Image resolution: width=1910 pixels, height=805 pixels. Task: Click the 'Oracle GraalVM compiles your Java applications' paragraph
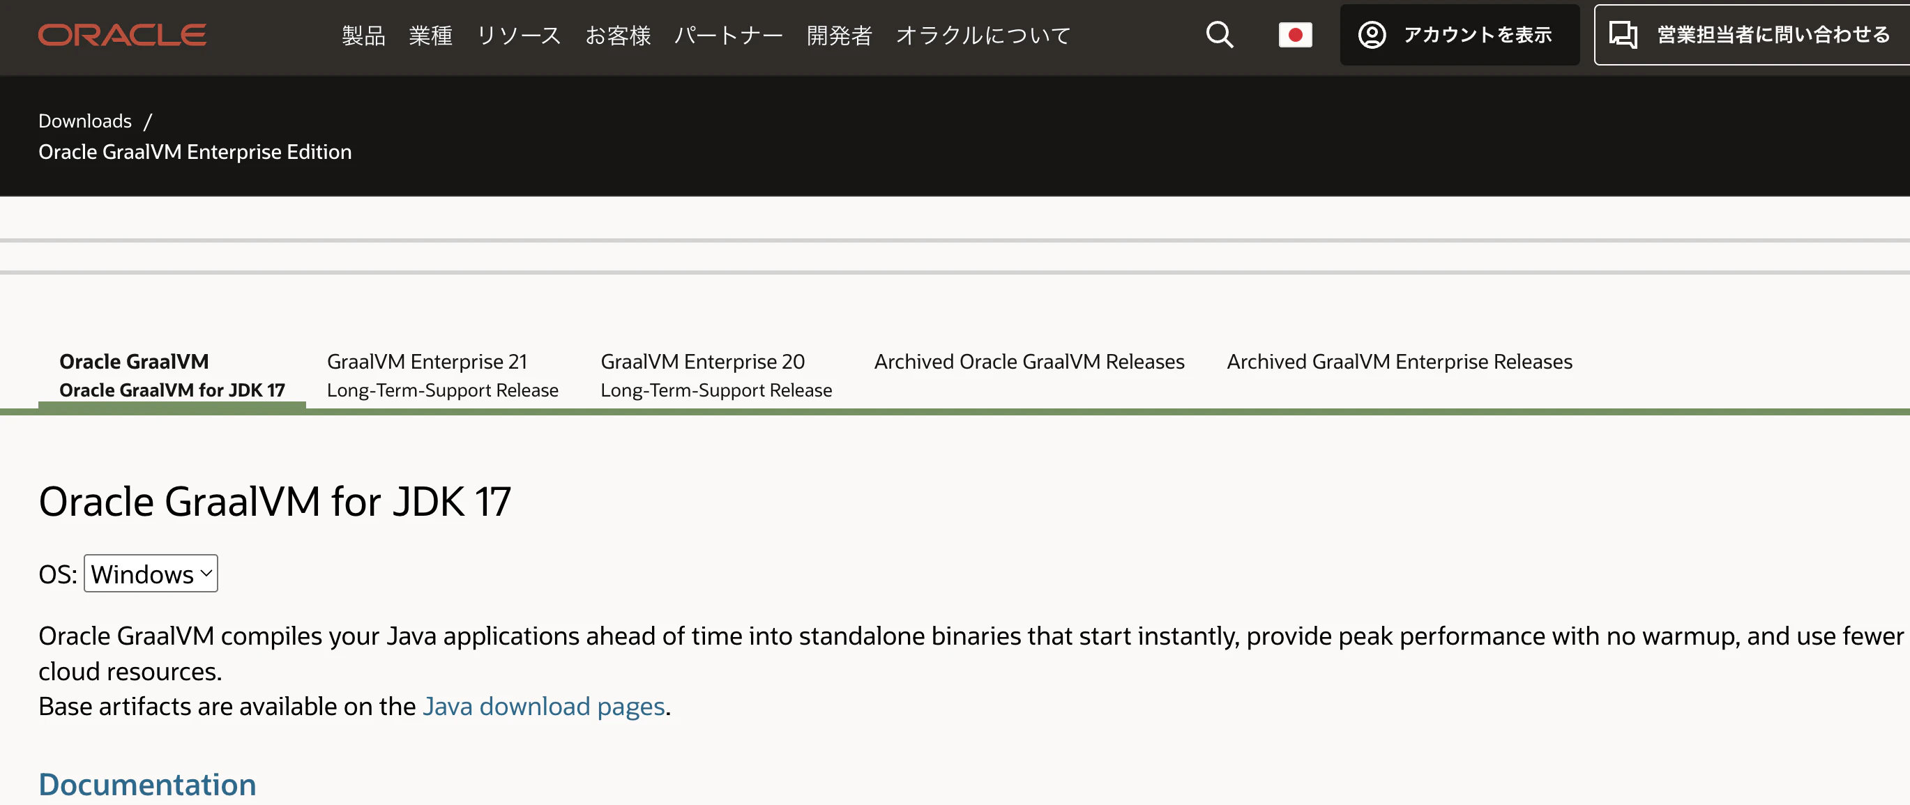pos(971,654)
